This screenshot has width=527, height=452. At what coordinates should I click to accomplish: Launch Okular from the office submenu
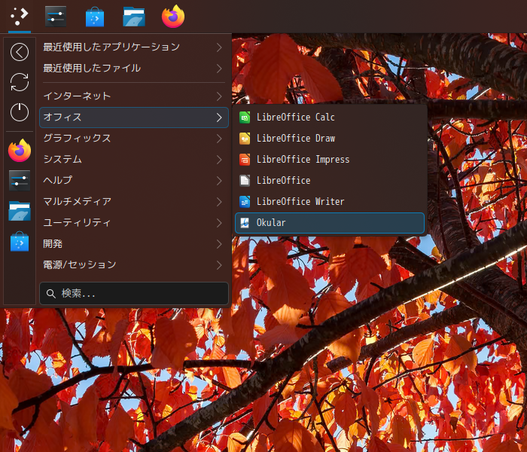[x=330, y=223]
